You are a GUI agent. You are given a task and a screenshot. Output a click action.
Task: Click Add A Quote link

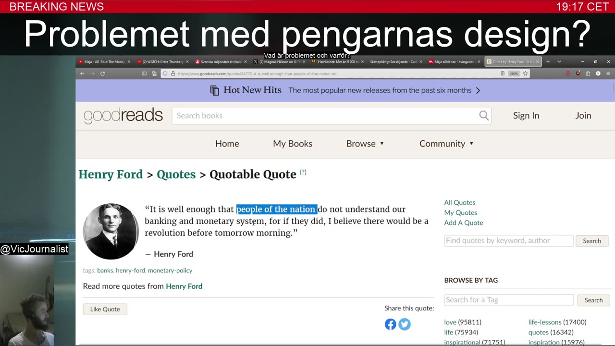tap(464, 223)
